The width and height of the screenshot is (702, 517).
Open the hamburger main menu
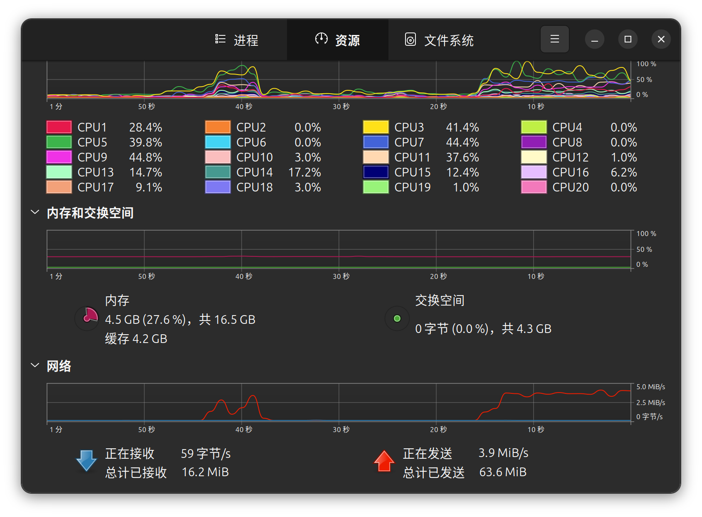[x=554, y=39]
